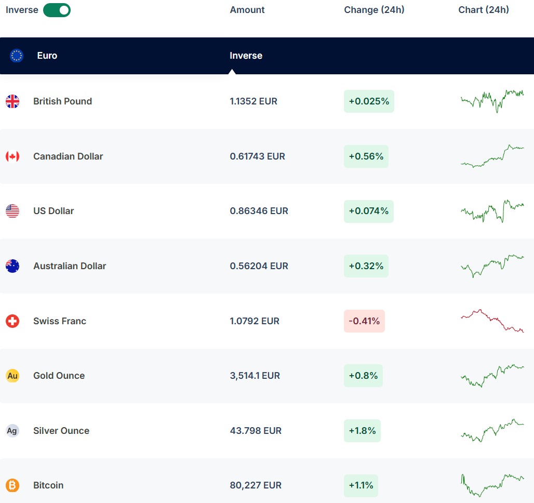Click the Silver Ounce Ag icon
Screen dimensions: 534x503
point(12,431)
